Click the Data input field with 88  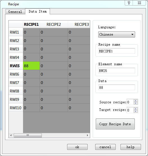(117, 87)
